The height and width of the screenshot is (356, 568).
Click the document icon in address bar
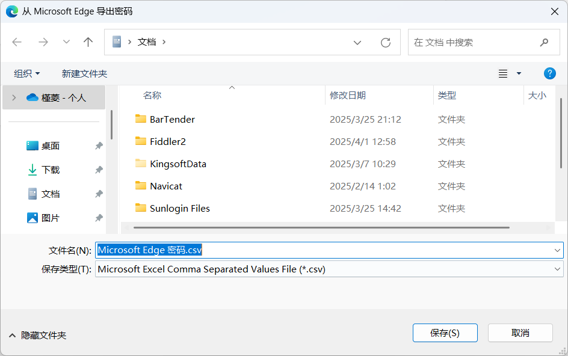pos(117,42)
